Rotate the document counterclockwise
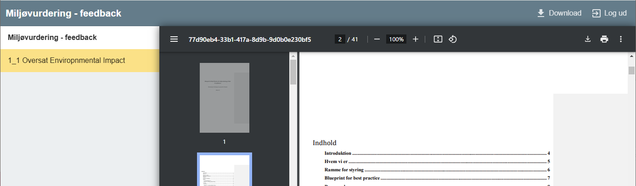Image resolution: width=636 pixels, height=186 pixels. 452,39
